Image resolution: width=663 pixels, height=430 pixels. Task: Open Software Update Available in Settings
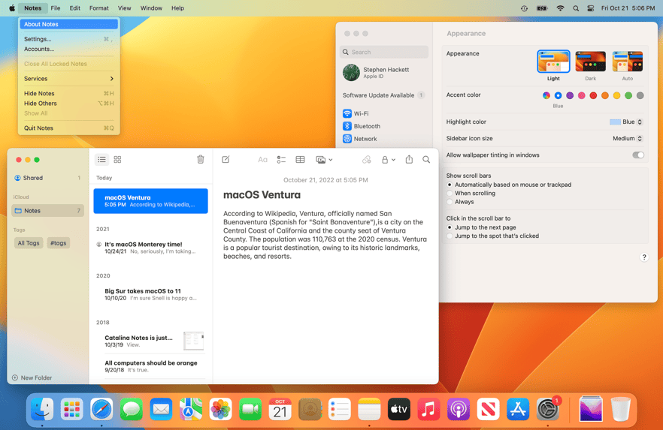click(x=383, y=95)
